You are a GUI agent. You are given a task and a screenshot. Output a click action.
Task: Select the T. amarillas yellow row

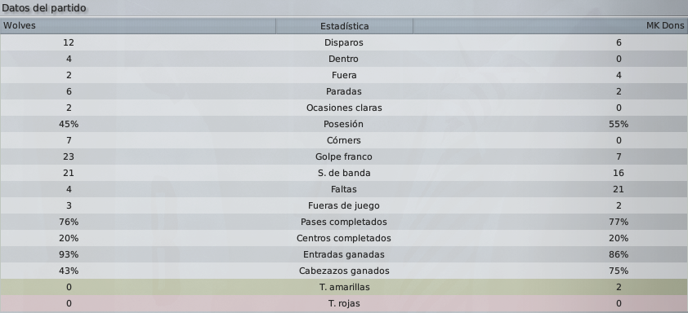(344, 287)
